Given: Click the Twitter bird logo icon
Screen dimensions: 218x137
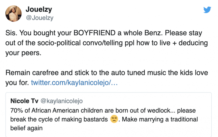Looking at the screenshot, I should click(x=207, y=10).
